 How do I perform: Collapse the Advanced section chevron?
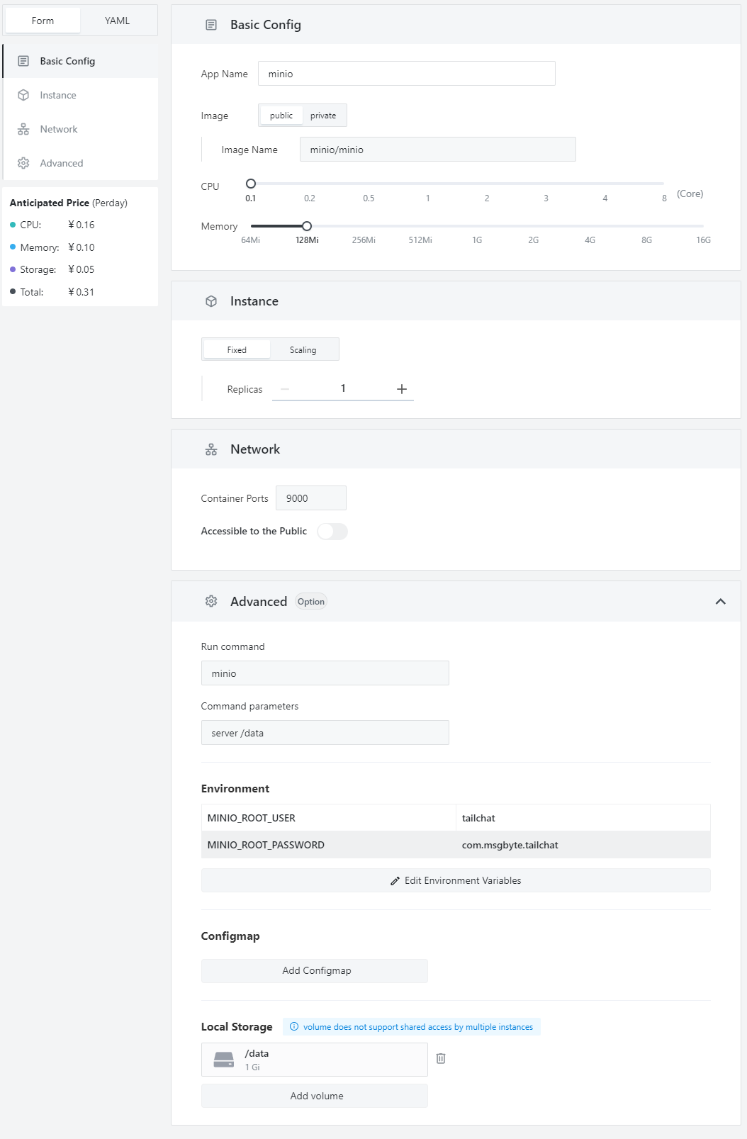coord(721,602)
